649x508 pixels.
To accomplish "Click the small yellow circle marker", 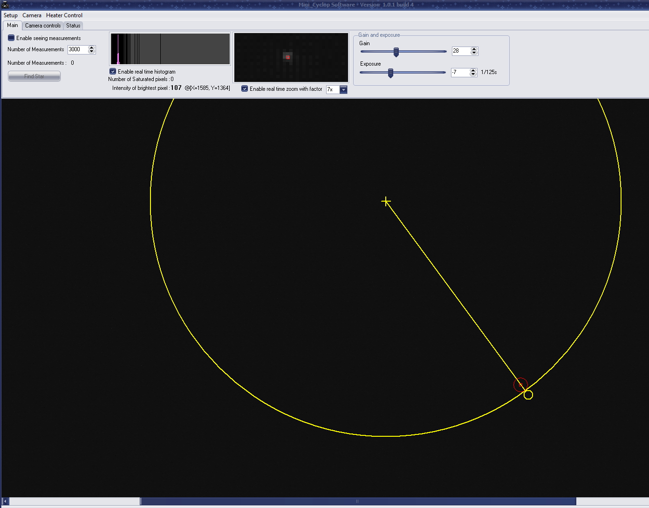I will pos(528,395).
